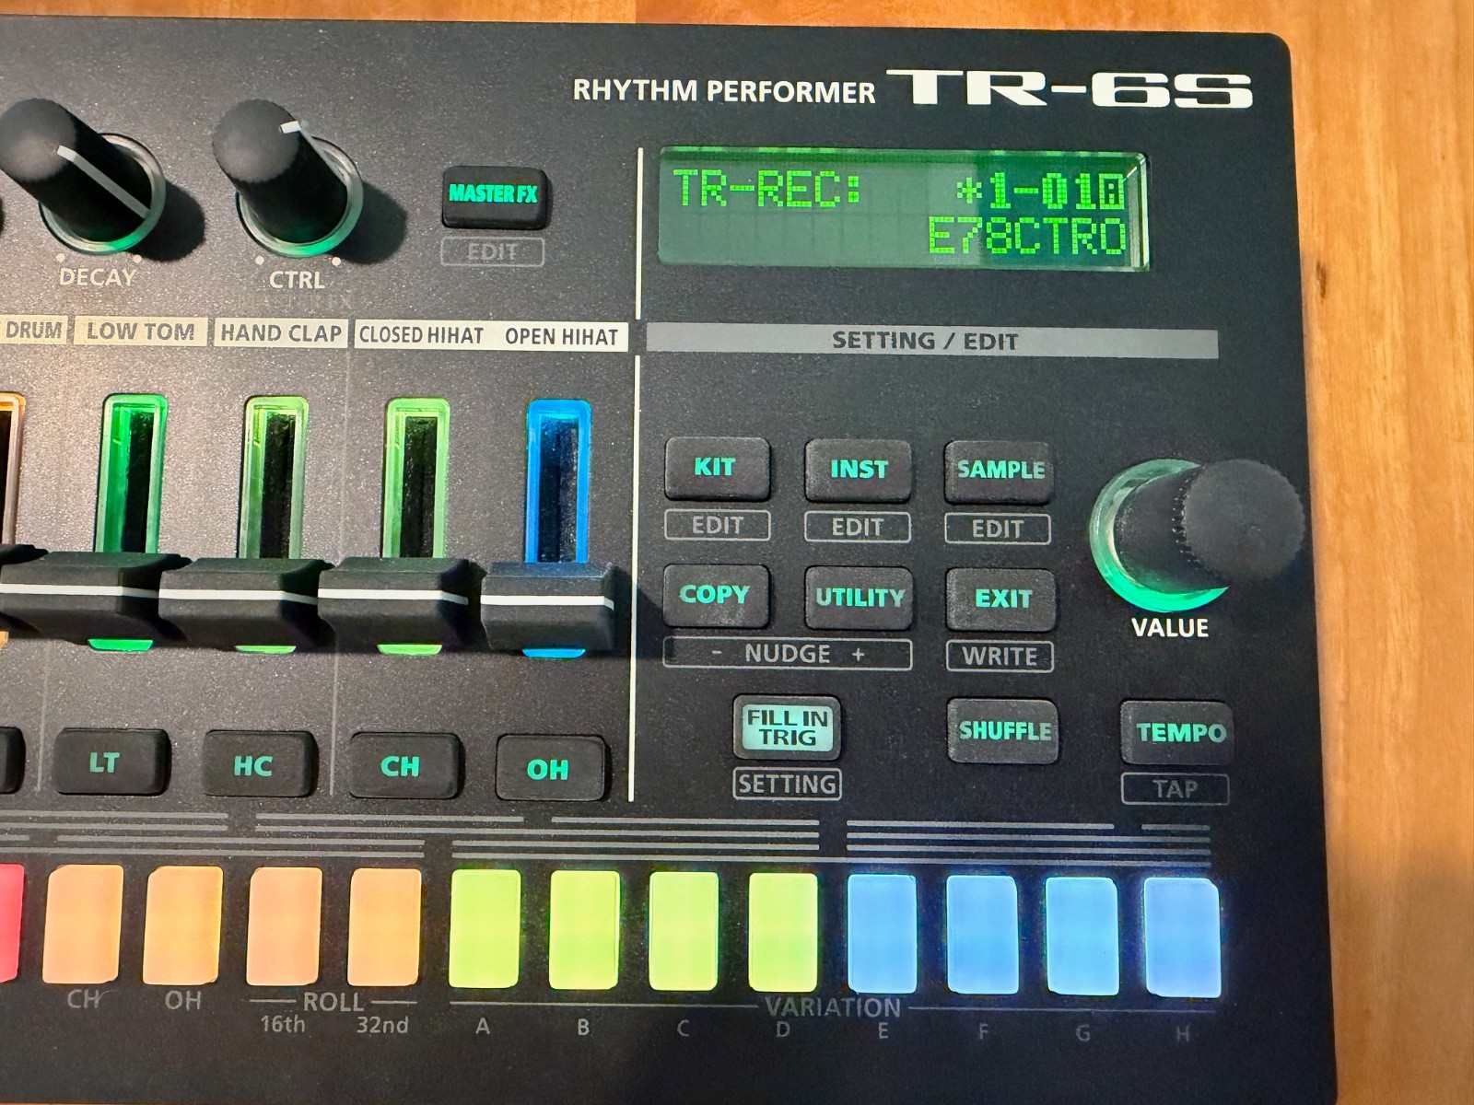Tap the KIT button

tap(717, 468)
